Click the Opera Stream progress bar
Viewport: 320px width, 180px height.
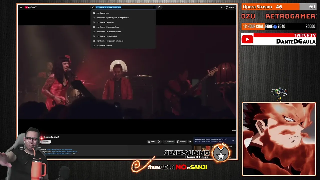[279, 7]
